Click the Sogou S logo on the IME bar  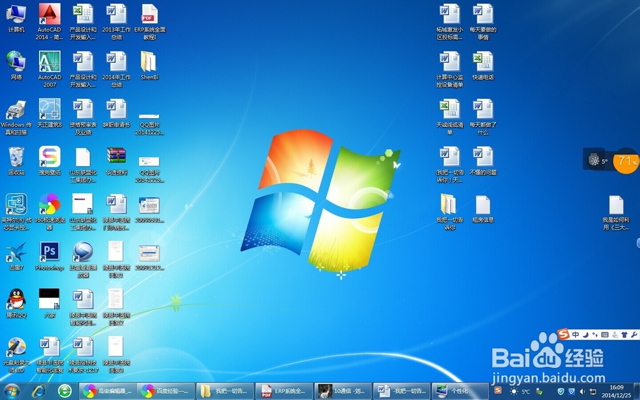click(x=564, y=334)
